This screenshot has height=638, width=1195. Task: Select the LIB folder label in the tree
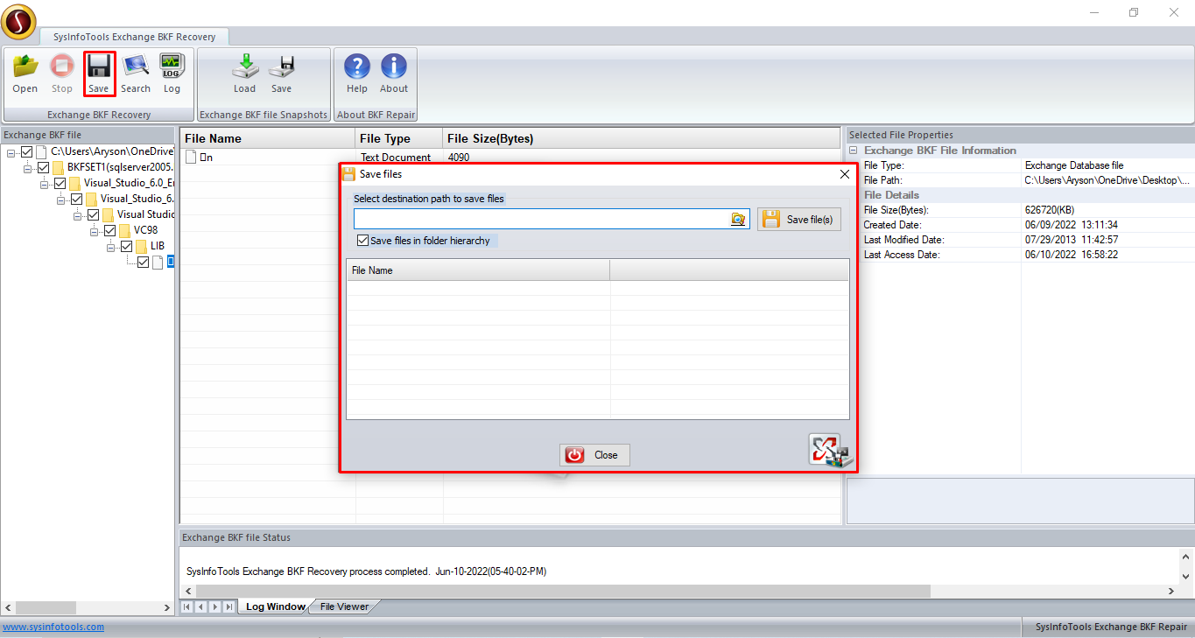[158, 246]
